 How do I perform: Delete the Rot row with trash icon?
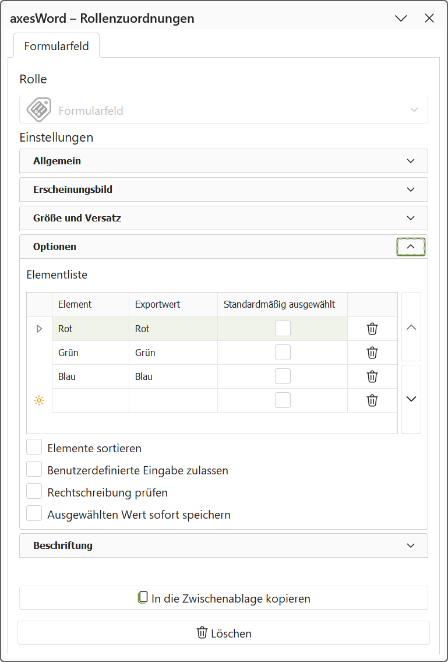click(x=372, y=329)
